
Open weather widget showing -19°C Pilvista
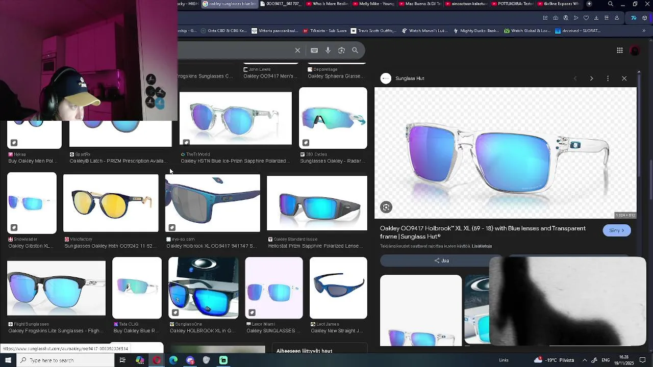[x=554, y=360]
